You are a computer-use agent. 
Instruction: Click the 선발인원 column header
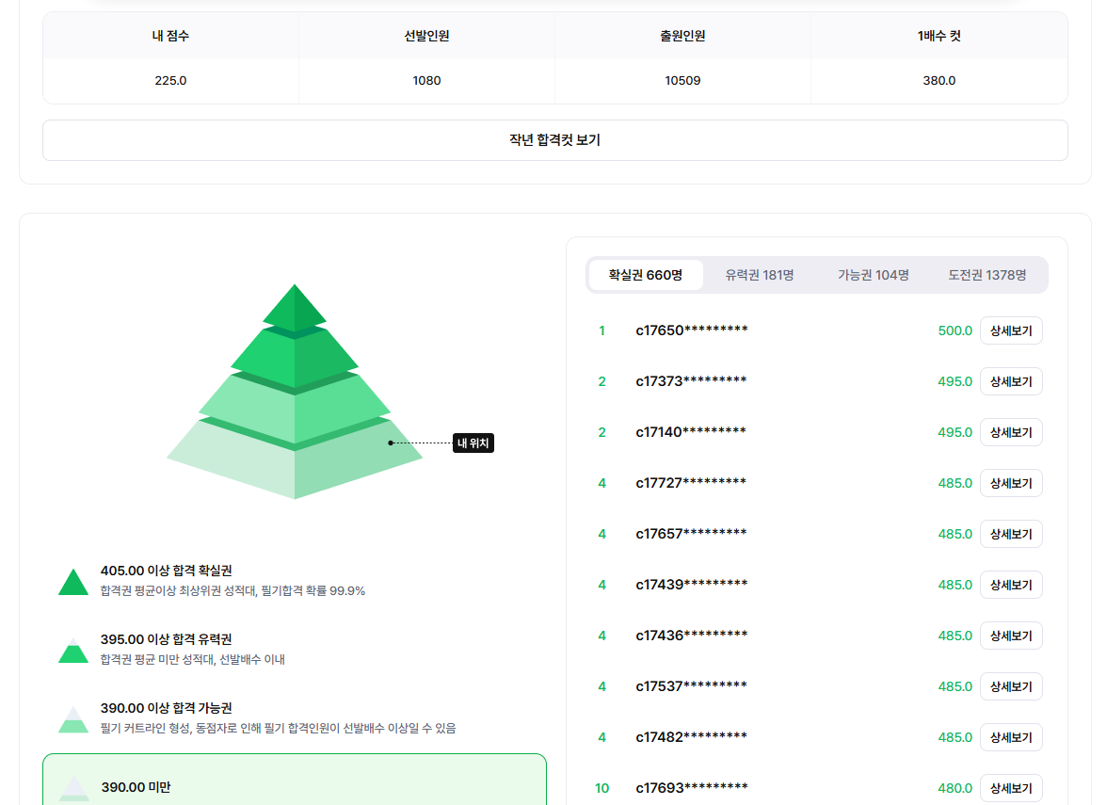pyautogui.click(x=426, y=36)
